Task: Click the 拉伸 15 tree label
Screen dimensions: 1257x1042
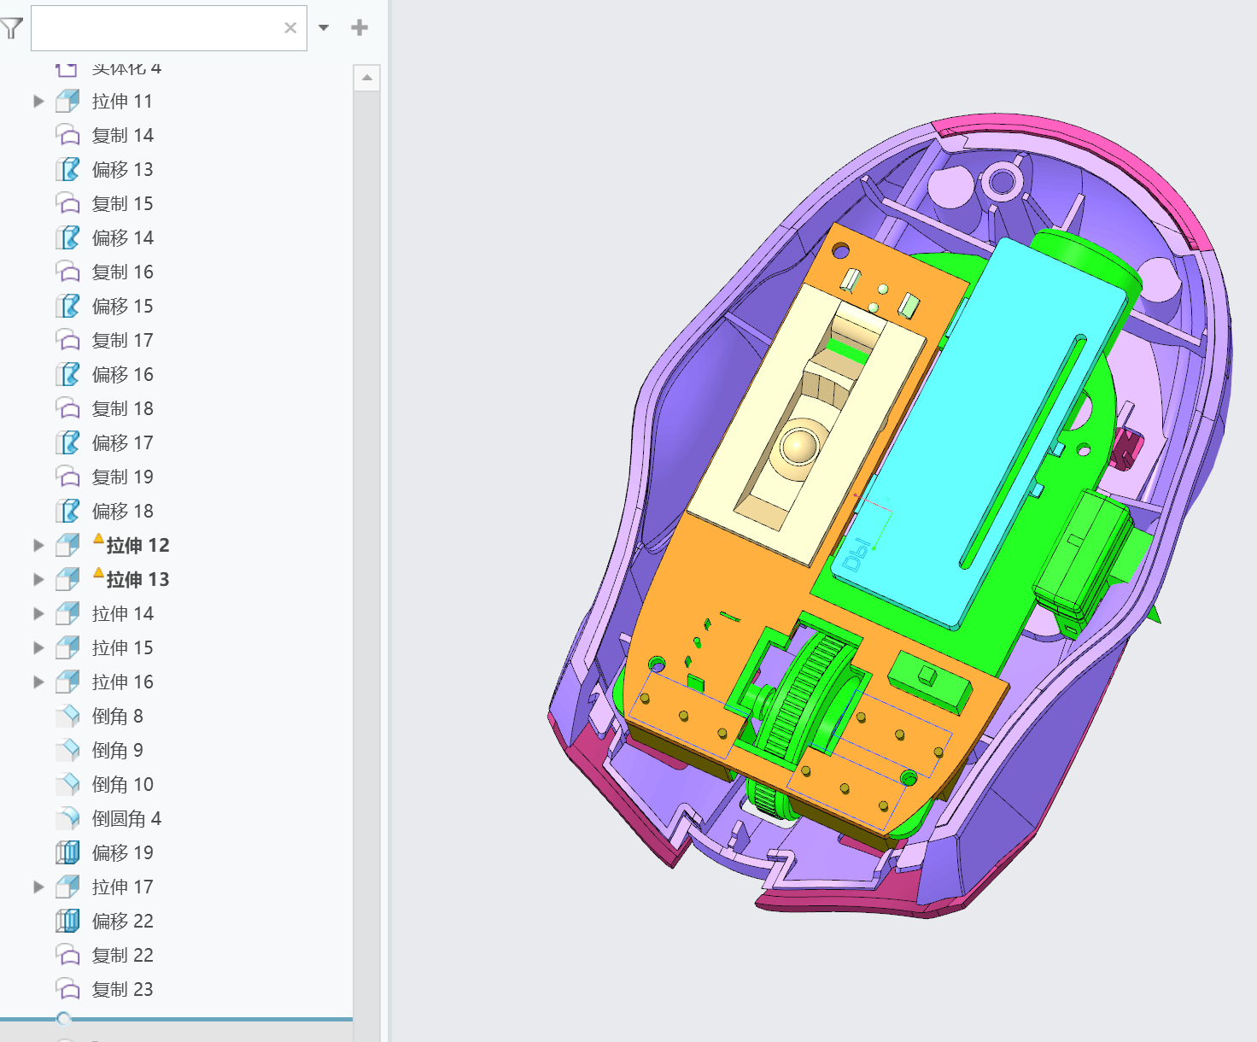Action: point(123,647)
